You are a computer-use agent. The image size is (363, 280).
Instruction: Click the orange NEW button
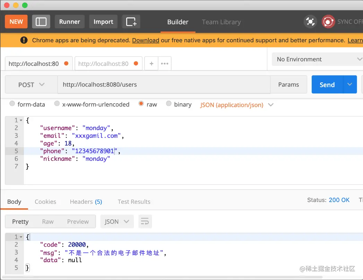16,22
